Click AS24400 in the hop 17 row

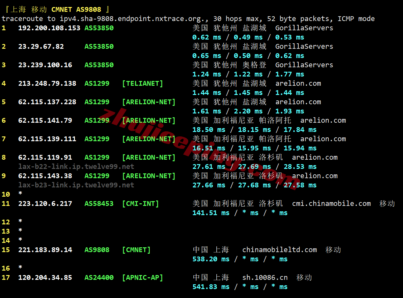[x=99, y=278]
